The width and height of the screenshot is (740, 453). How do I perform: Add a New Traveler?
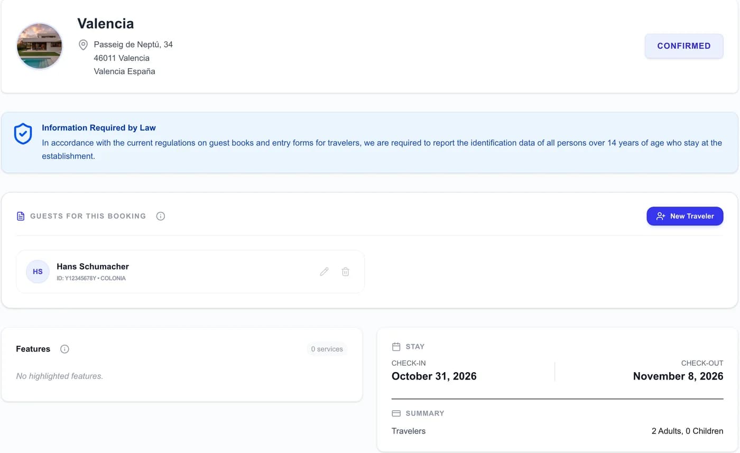click(684, 216)
